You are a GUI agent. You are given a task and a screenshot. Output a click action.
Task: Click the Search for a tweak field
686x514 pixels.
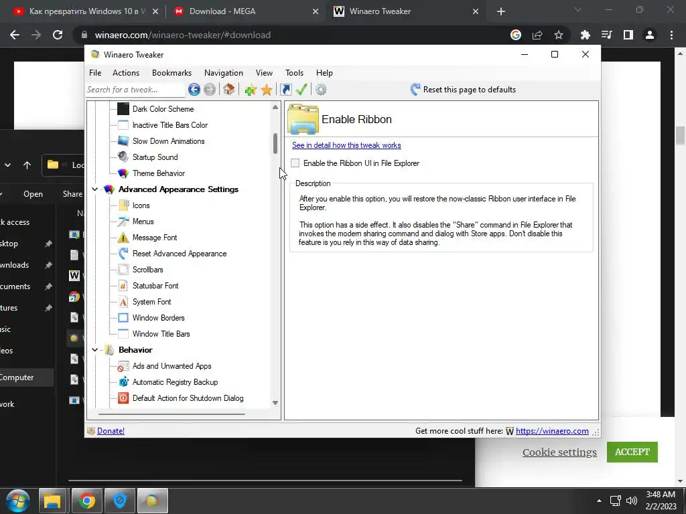[135, 90]
